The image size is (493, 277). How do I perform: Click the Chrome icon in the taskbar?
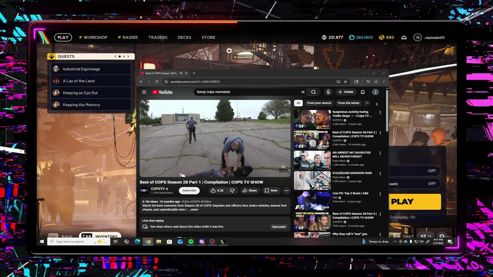point(148,242)
